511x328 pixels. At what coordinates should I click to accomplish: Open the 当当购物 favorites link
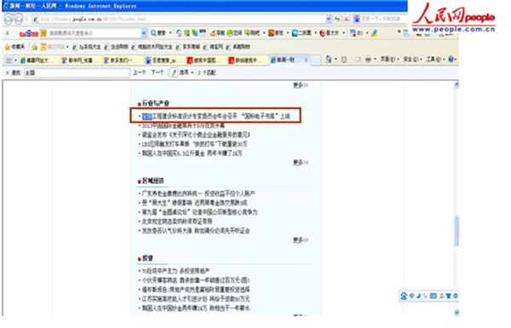tap(117, 47)
